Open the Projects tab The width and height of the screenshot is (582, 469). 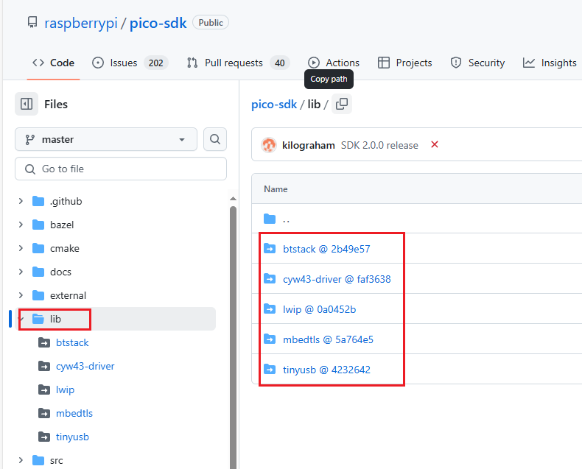[404, 63]
